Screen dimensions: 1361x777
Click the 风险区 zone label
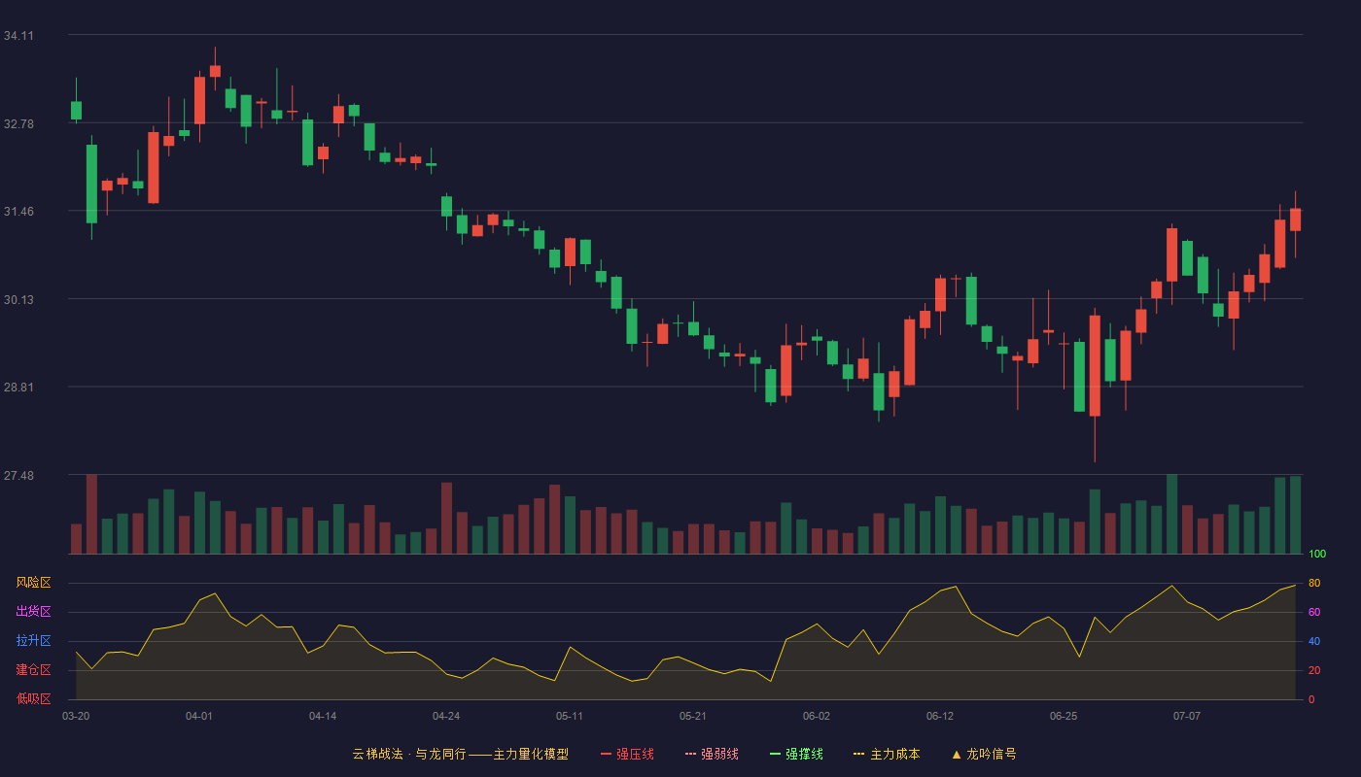(33, 583)
